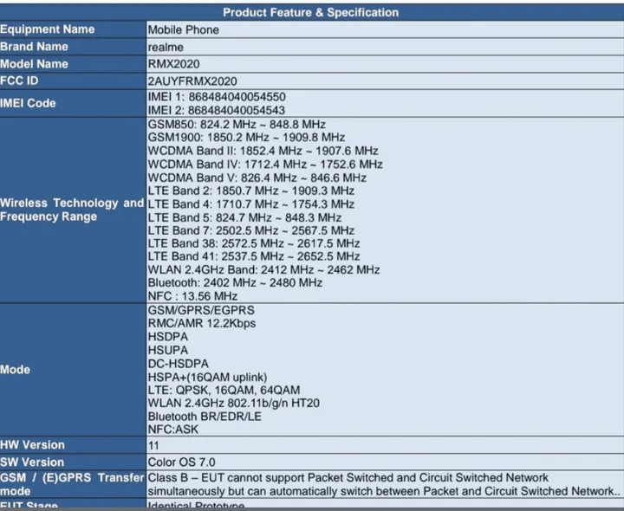624x511 pixels.
Task: Click the 'Product Feature & Specification' table header
Action: tap(310, 12)
